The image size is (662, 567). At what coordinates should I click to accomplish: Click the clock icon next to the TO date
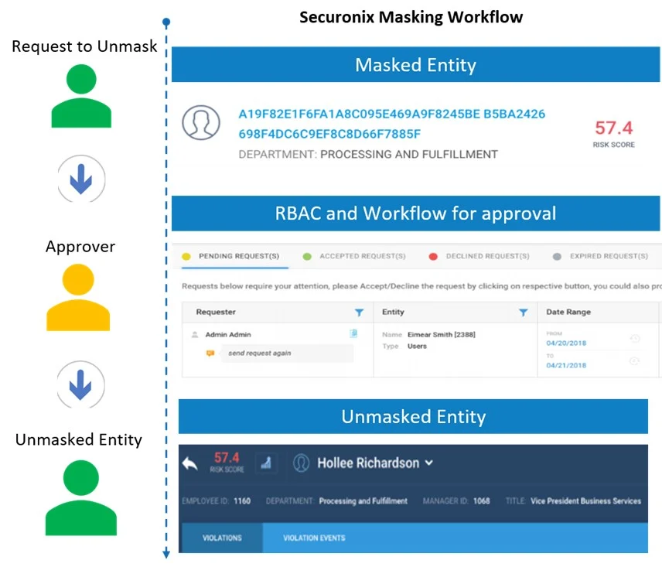point(635,361)
